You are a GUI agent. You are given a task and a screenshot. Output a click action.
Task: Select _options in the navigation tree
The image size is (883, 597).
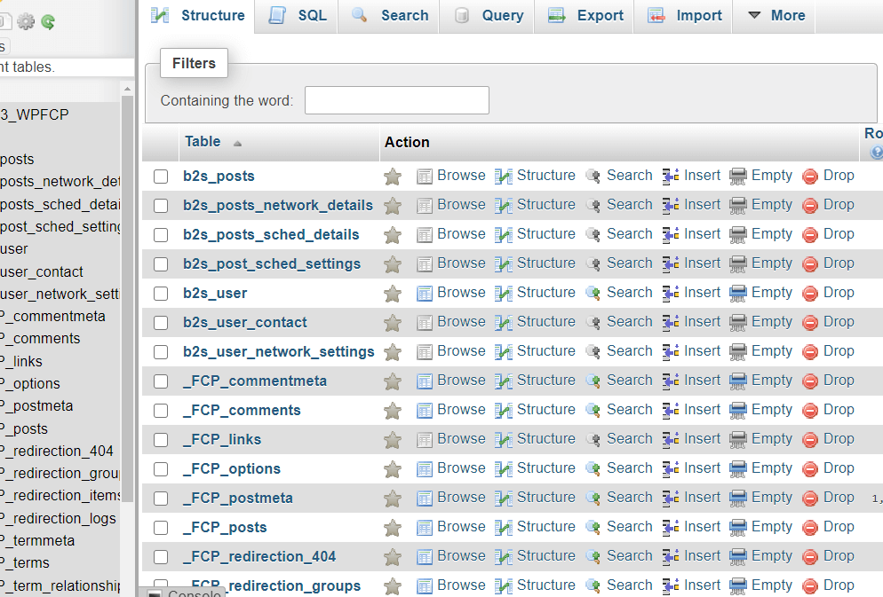[x=30, y=383]
